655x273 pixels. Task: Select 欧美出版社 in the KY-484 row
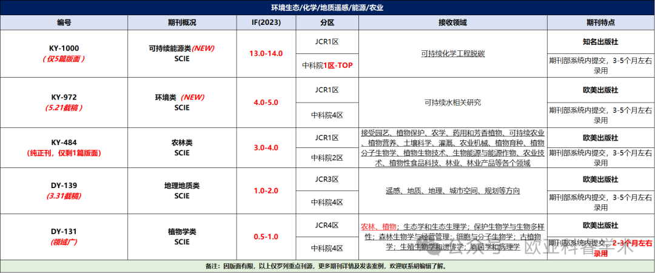tap(600, 138)
